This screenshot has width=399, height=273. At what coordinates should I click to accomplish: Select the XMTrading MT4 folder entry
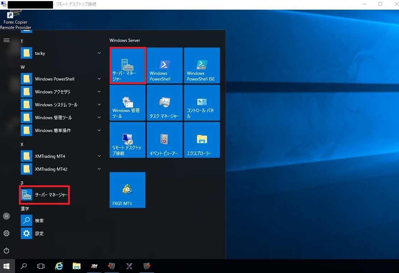tap(61, 156)
